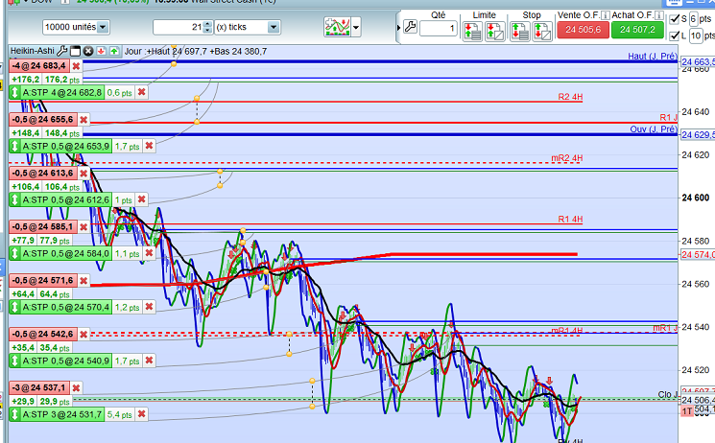Click up-down arrow icon on A:STP 4@24 682,8
Viewport: 715px width, 443px height.
(14, 92)
